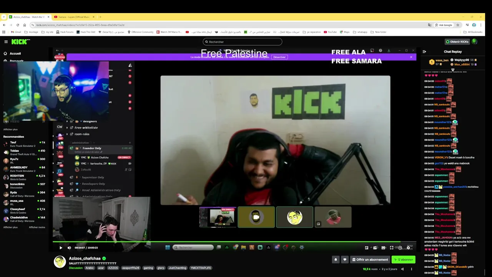Click Ask Google button
Viewport: 492px width, 277px height.
444,25
